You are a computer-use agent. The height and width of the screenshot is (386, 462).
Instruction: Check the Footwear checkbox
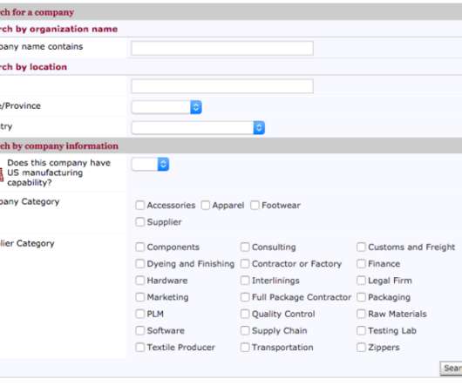coord(255,206)
